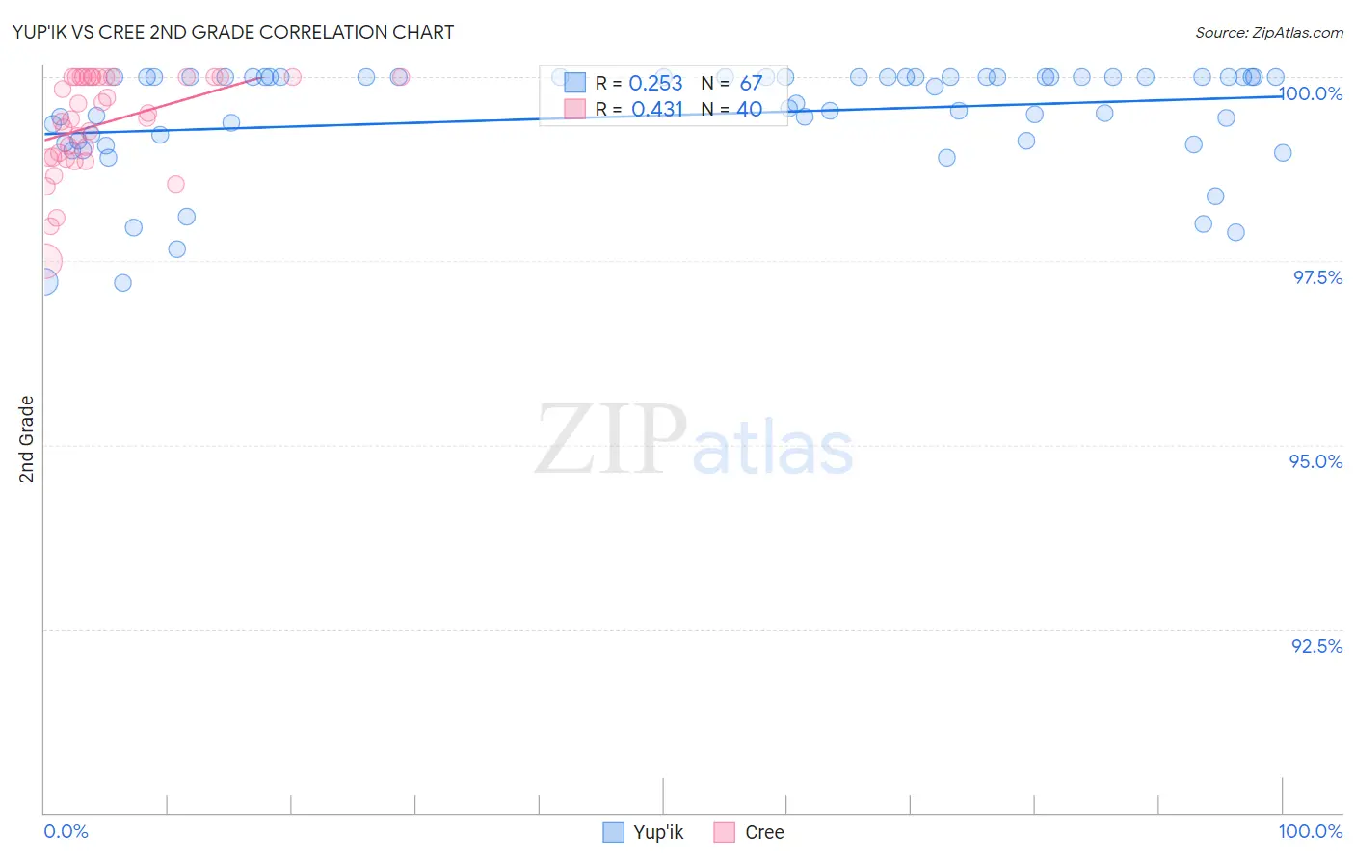Screen dimensions: 1355x859
Task: Select the Cree legend label
Action: click(x=764, y=833)
